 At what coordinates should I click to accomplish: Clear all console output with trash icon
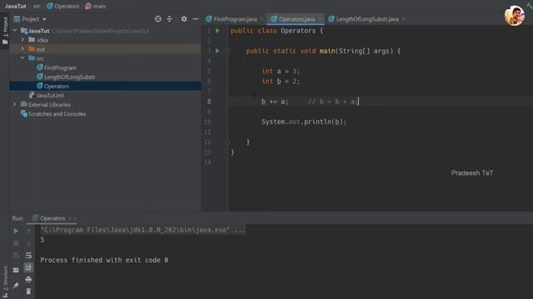tap(28, 292)
